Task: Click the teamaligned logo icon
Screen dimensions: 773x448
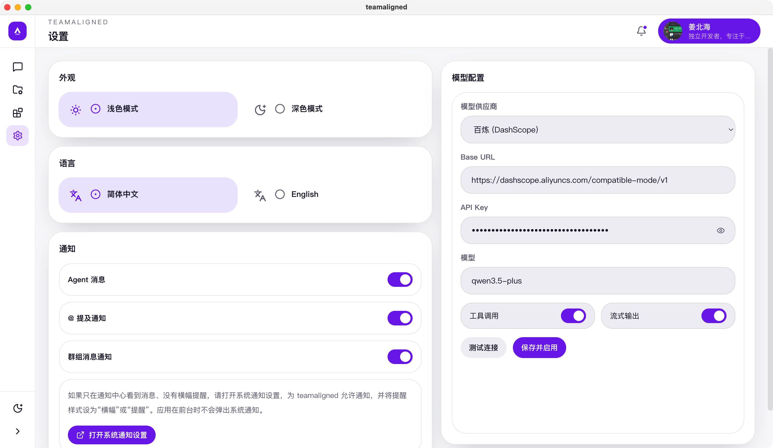Action: pyautogui.click(x=17, y=31)
